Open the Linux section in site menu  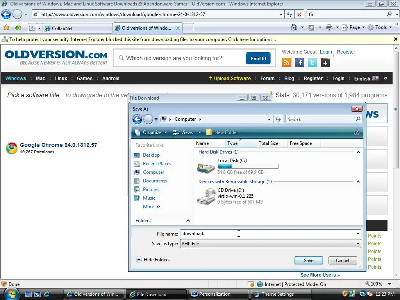point(61,78)
